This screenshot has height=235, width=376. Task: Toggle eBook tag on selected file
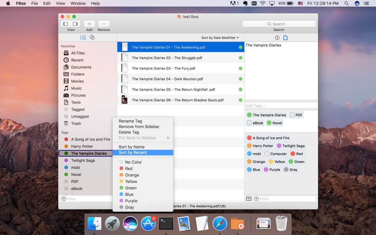255,123
